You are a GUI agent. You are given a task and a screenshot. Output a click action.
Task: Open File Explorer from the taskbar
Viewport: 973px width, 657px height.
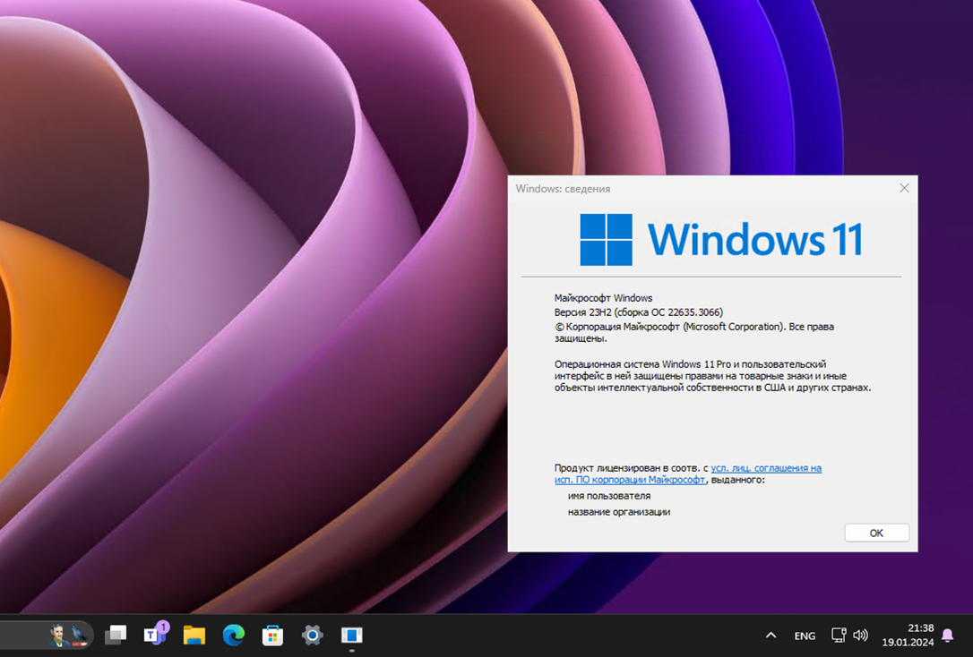(195, 635)
